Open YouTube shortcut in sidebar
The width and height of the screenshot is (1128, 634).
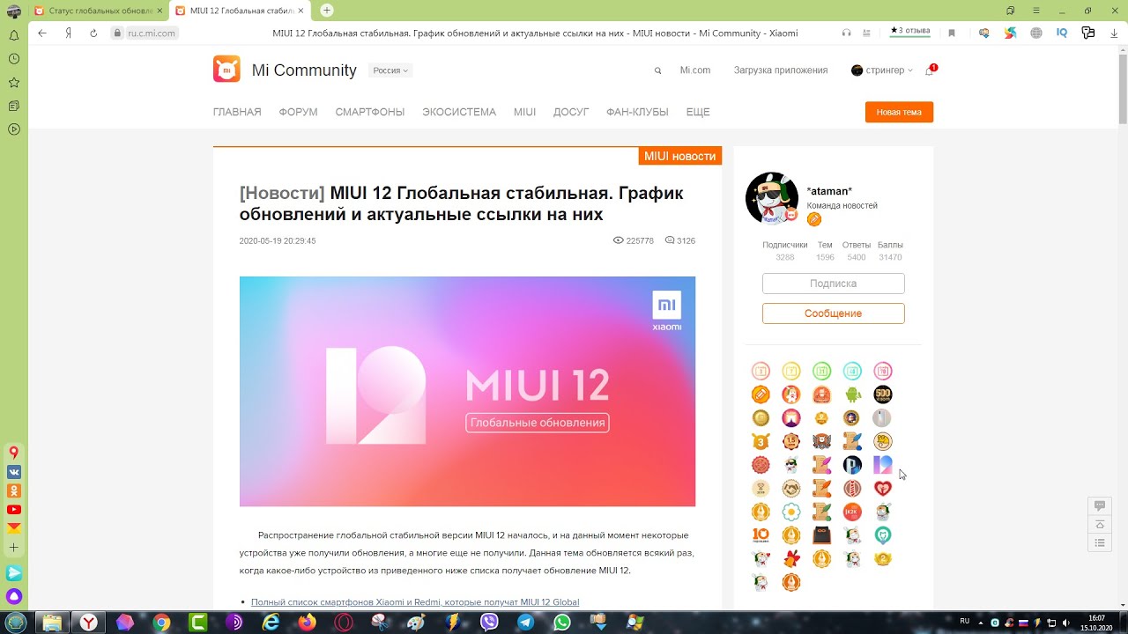[x=14, y=510]
